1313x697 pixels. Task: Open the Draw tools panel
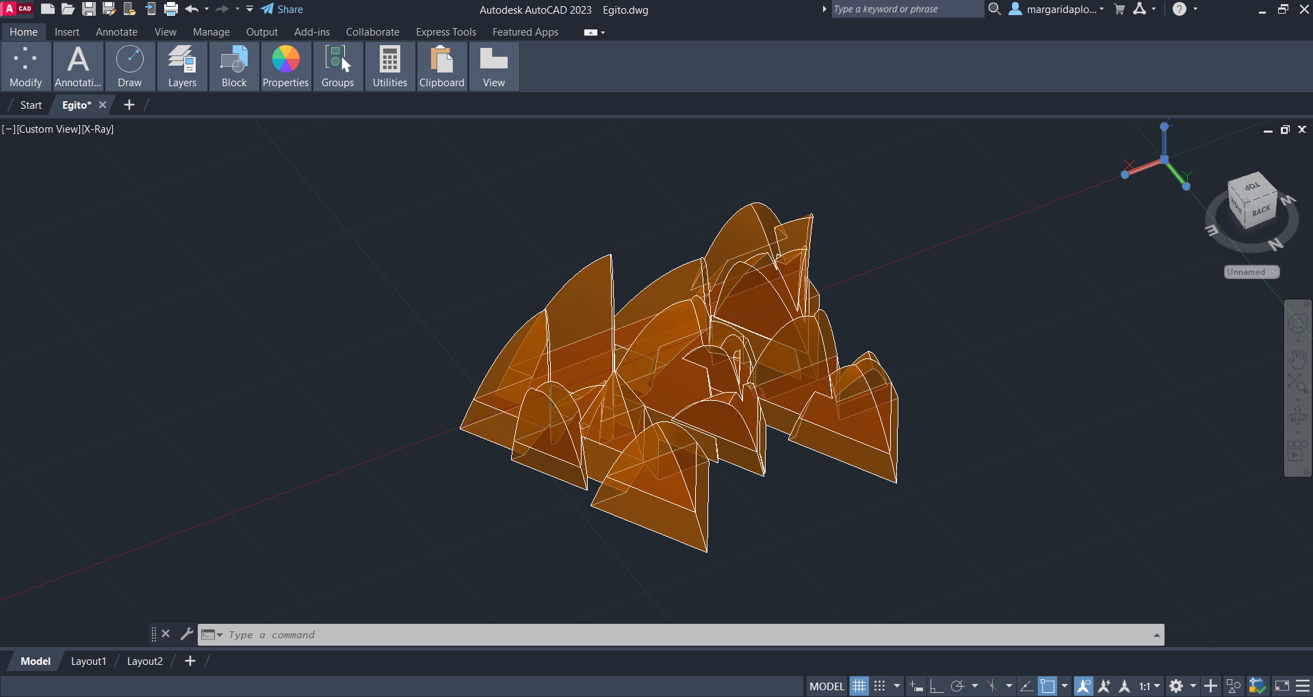(x=129, y=66)
